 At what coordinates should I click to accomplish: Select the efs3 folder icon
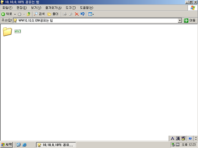click(7, 32)
